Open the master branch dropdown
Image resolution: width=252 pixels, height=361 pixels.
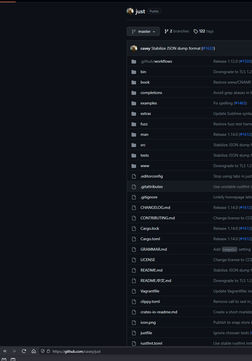[x=143, y=31]
